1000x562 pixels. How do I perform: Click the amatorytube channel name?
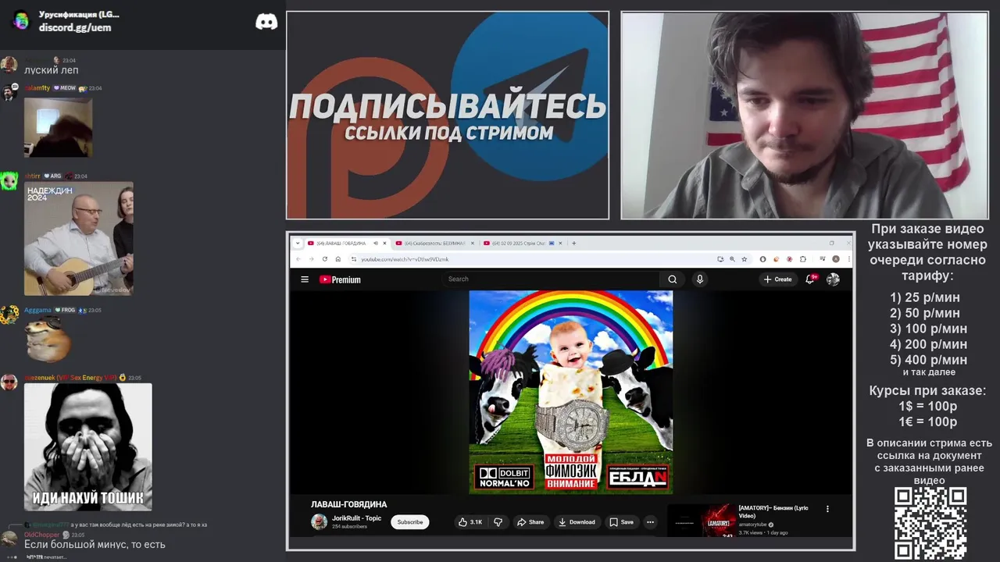click(753, 525)
